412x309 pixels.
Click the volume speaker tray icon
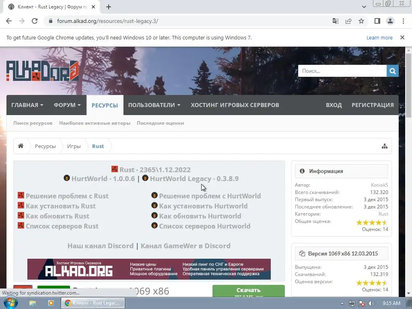click(371, 303)
